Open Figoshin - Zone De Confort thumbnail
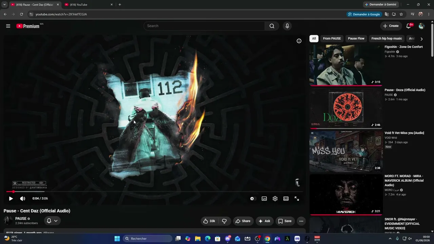This screenshot has height=244, width=434. click(346, 65)
